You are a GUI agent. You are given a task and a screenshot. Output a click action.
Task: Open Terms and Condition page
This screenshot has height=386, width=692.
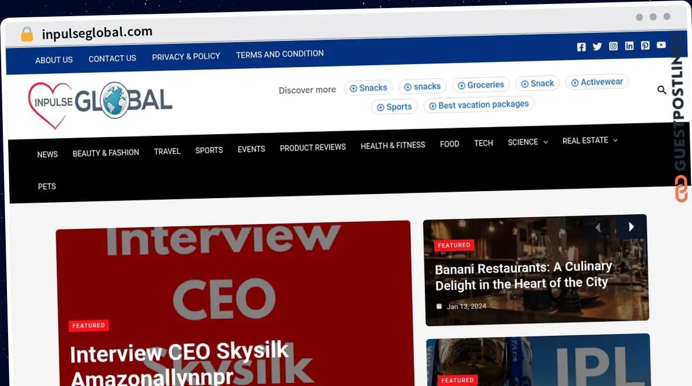[280, 54]
